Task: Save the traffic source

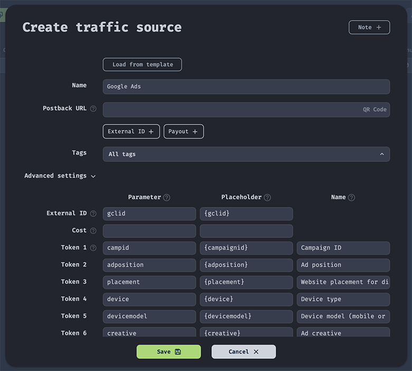Action: click(x=168, y=351)
